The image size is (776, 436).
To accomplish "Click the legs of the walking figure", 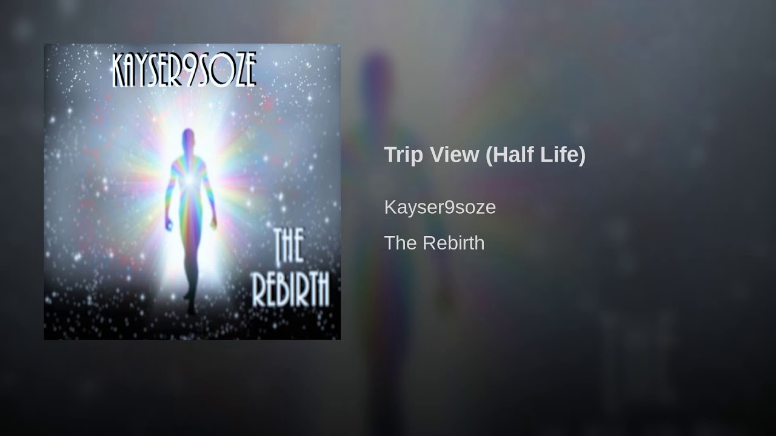I will point(191,270).
